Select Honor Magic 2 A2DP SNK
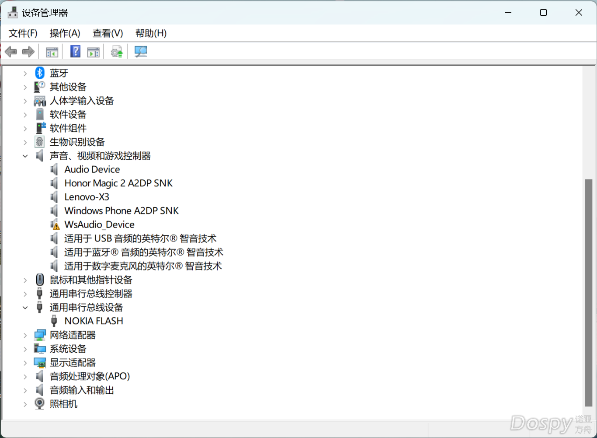This screenshot has height=438, width=597. click(x=118, y=183)
